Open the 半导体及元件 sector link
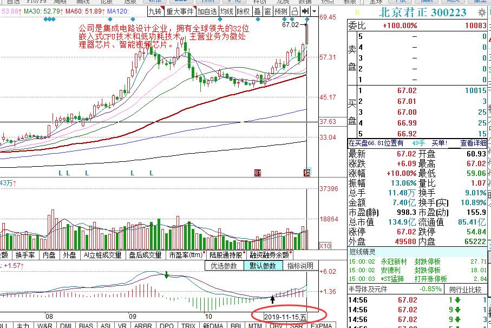 (x=368, y=289)
